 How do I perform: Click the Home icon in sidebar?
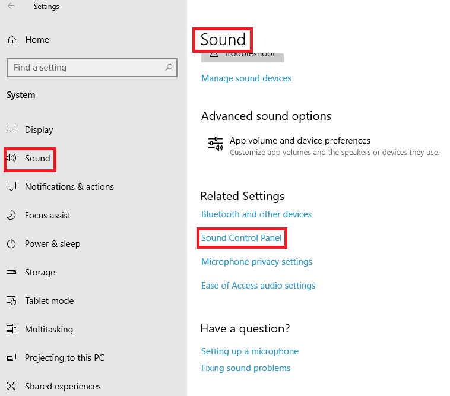[11, 40]
